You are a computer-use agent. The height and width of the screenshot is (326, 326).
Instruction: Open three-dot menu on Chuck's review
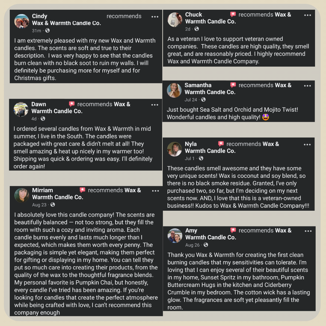308,15
